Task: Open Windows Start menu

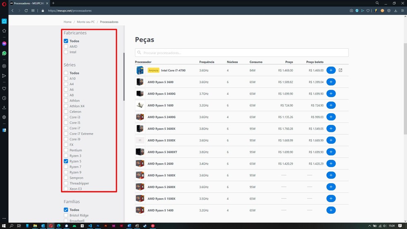Action: [4, 226]
